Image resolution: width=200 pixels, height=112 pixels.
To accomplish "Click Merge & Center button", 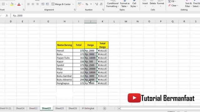I will pos(61,4).
